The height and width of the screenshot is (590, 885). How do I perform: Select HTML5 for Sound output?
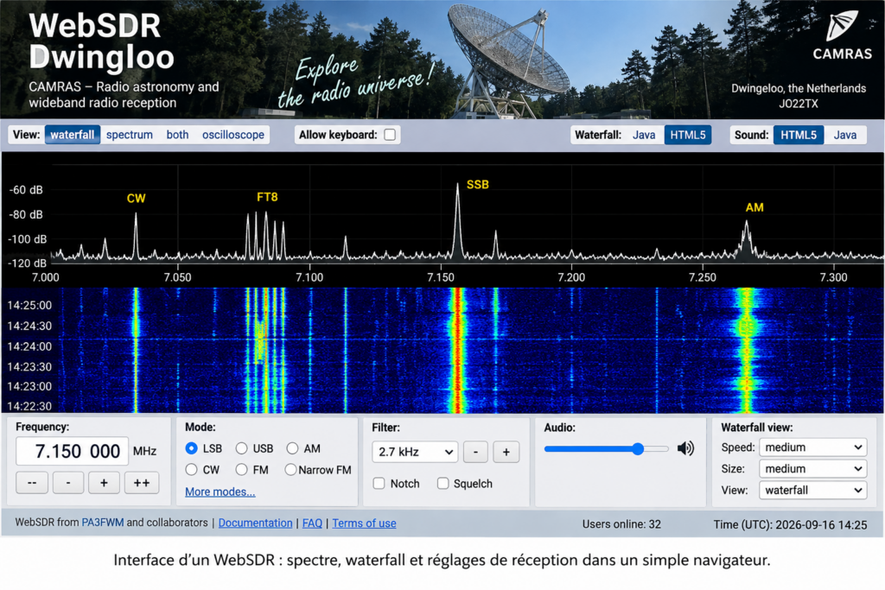coord(798,135)
